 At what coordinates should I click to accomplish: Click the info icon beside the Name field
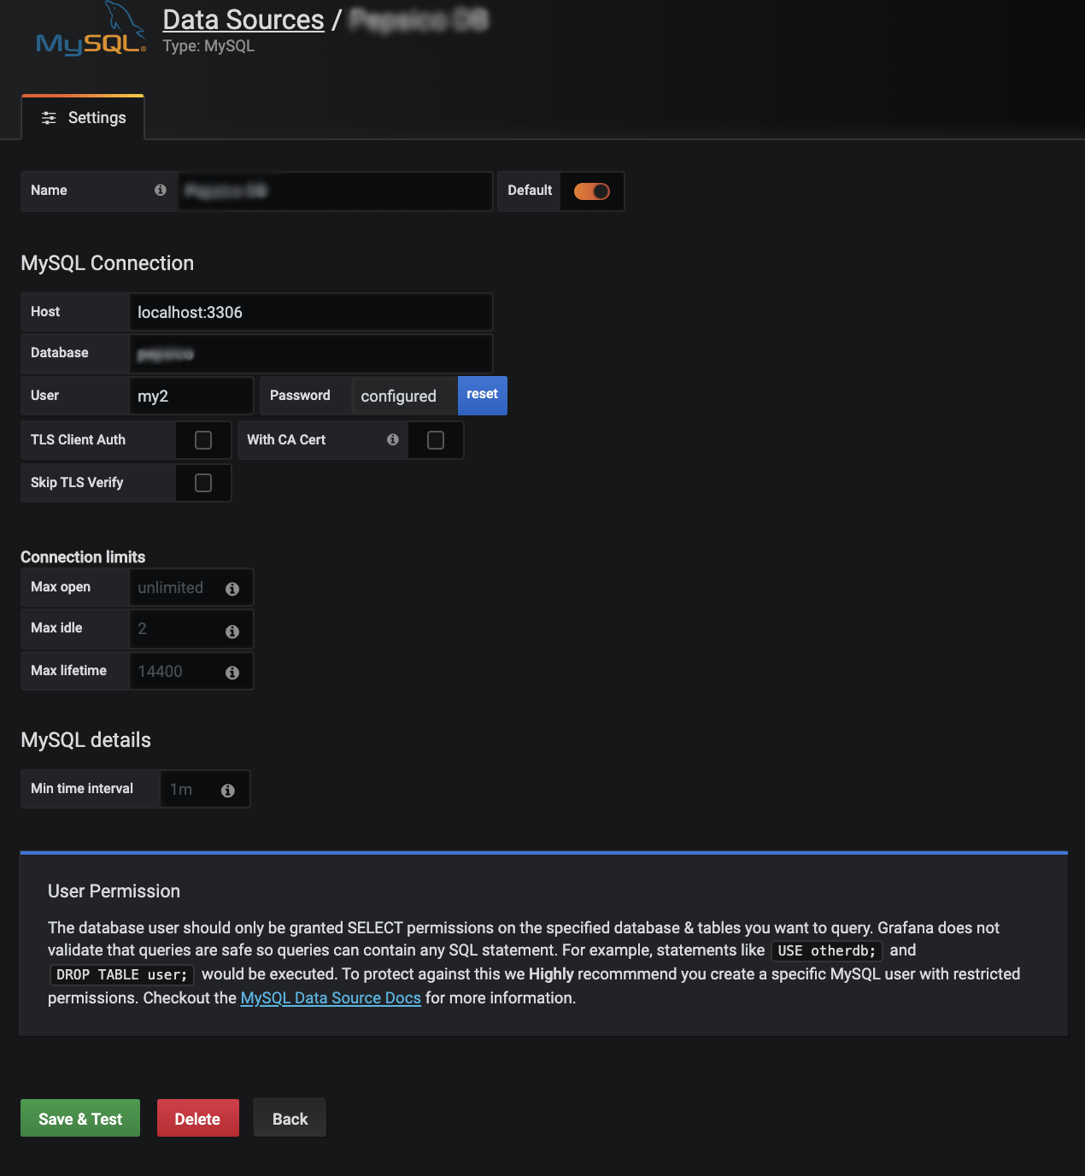160,191
